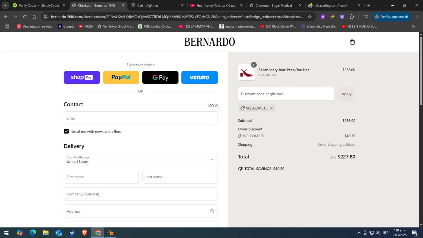This screenshot has height=238, width=423.
Task: Open NBL martes bookmark
Action: pos(155,27)
